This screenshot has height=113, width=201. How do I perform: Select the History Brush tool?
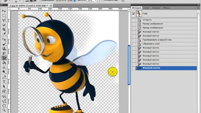point(4,53)
